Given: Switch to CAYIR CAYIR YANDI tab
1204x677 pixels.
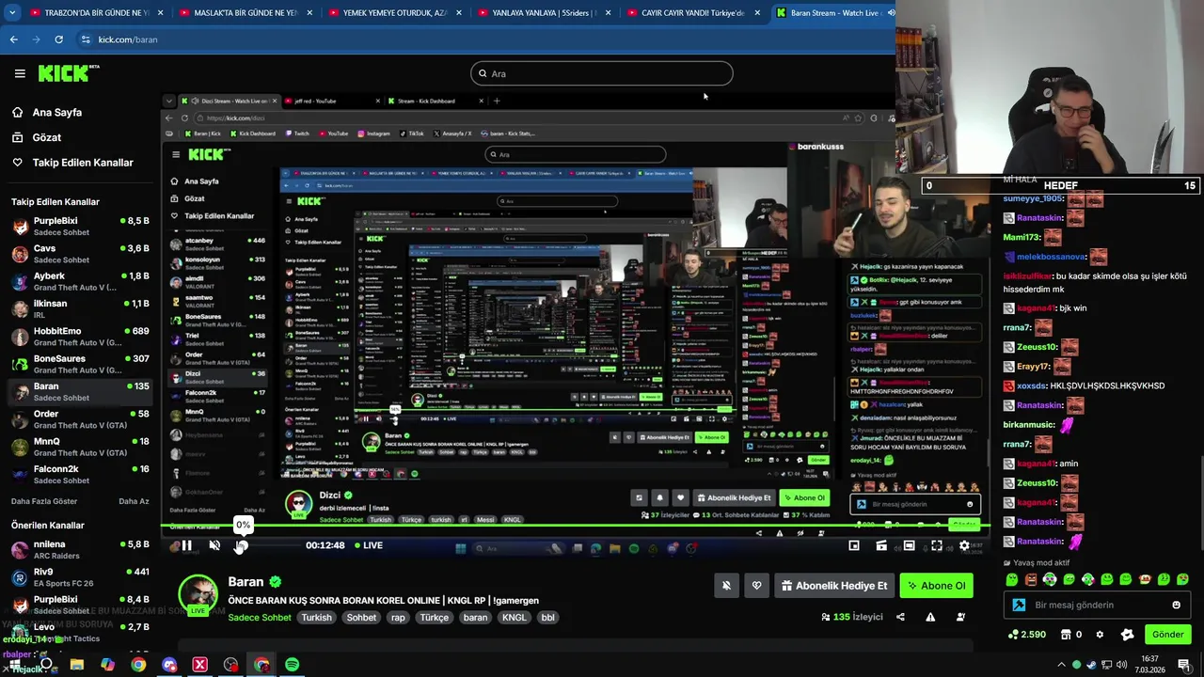Looking at the screenshot, I should 694,13.
